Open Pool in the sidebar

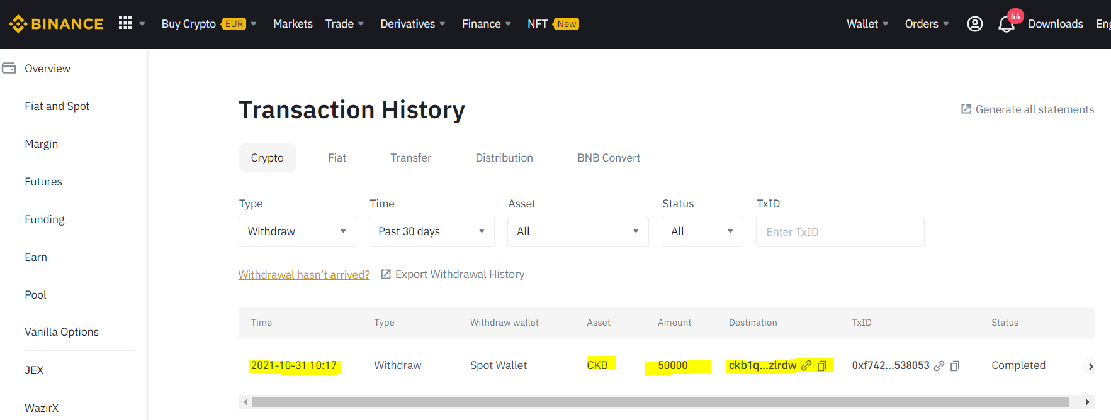[x=35, y=295]
